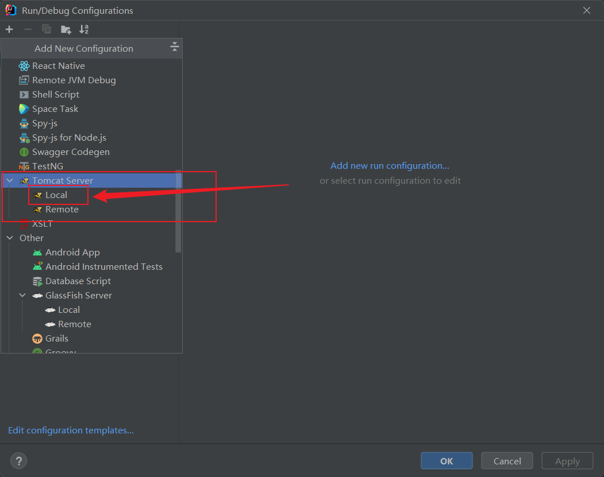This screenshot has height=477, width=604.
Task: Click the Remote JVM Debug icon
Action: click(x=24, y=80)
